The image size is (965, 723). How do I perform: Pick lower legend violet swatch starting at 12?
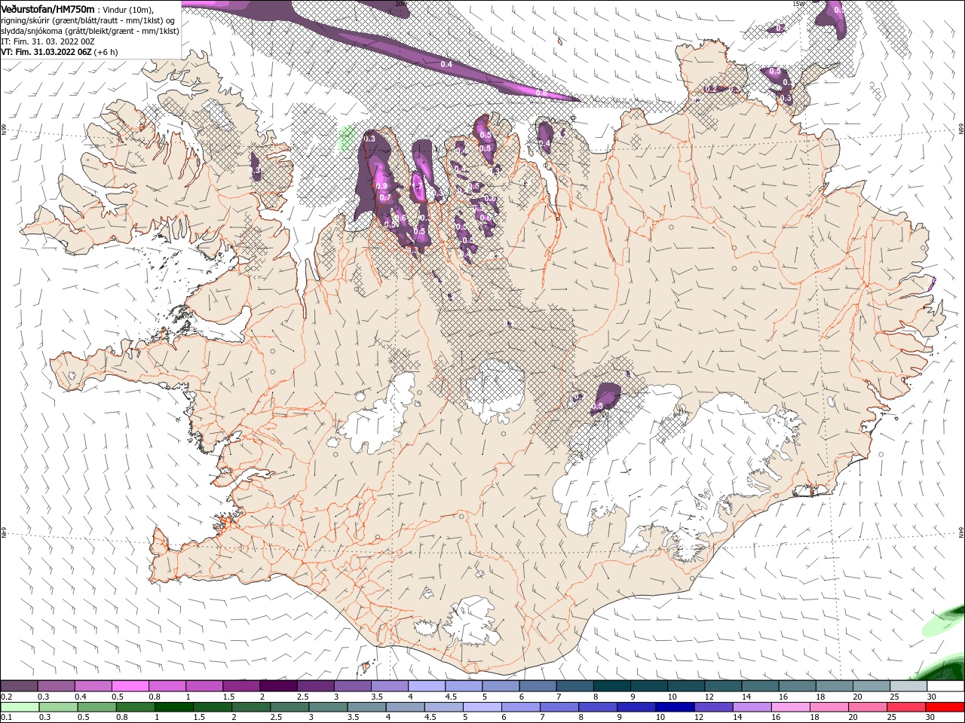point(712,707)
